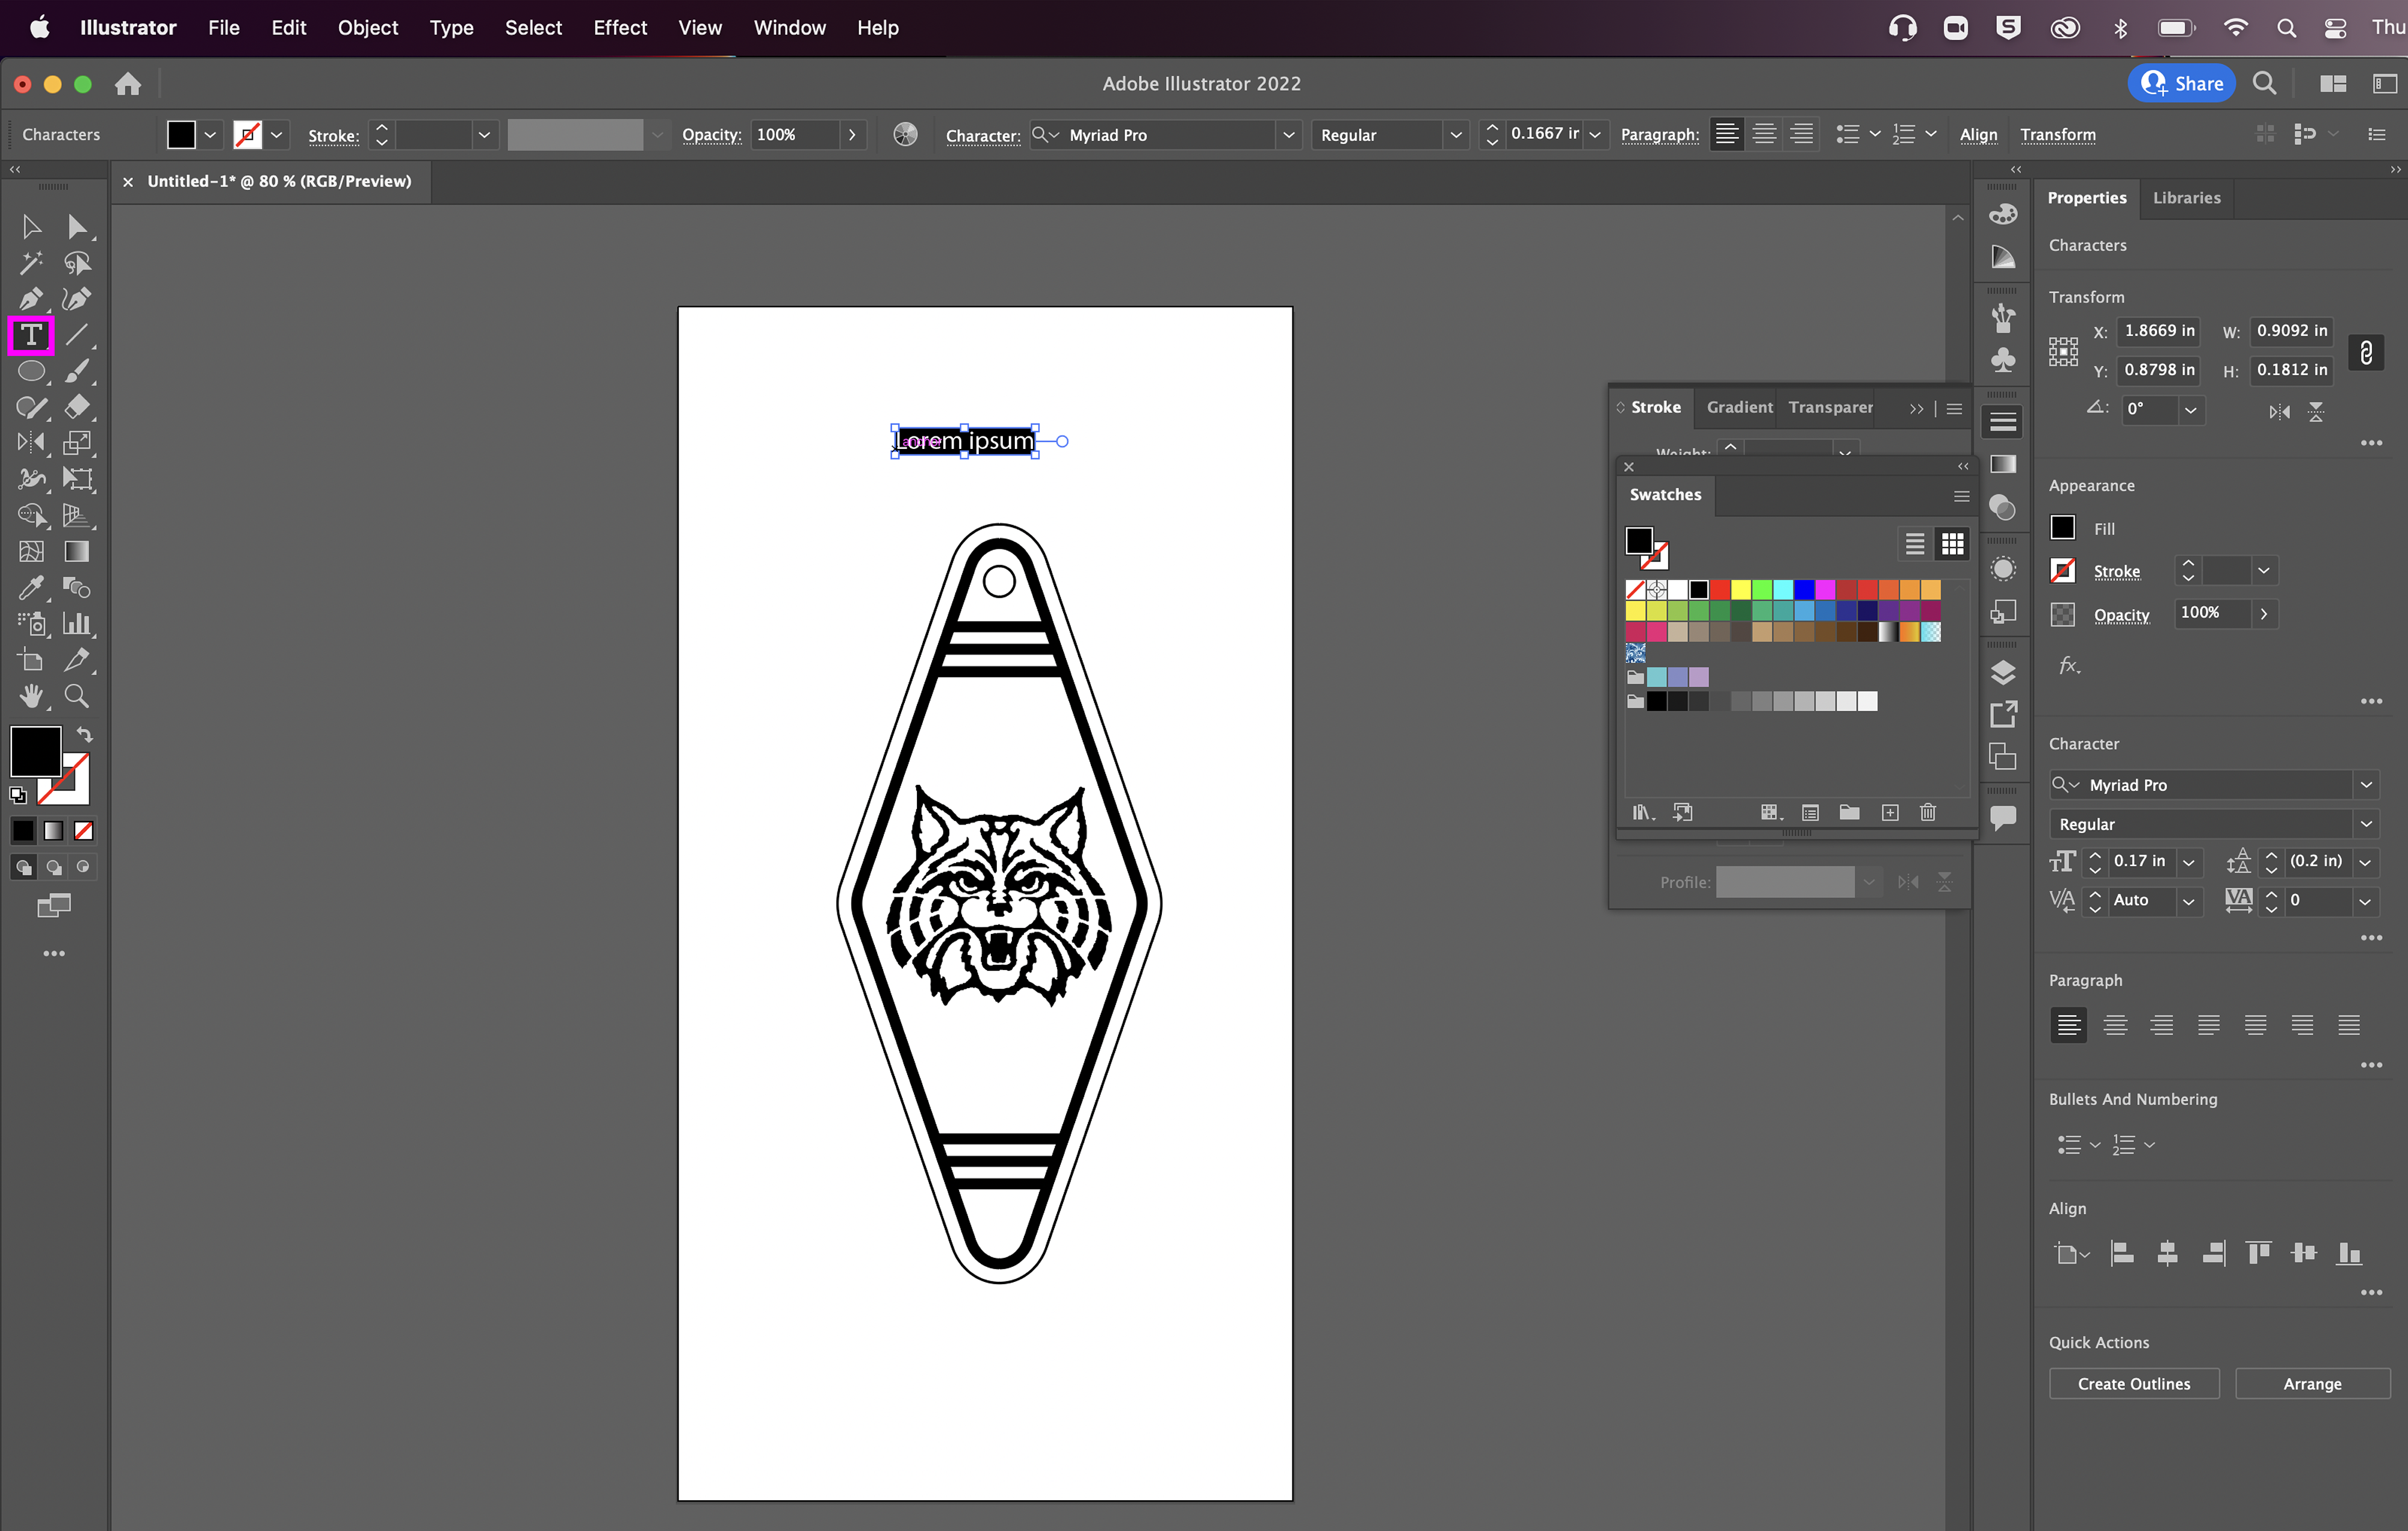
Task: Open the Effect menu
Action: point(619,27)
